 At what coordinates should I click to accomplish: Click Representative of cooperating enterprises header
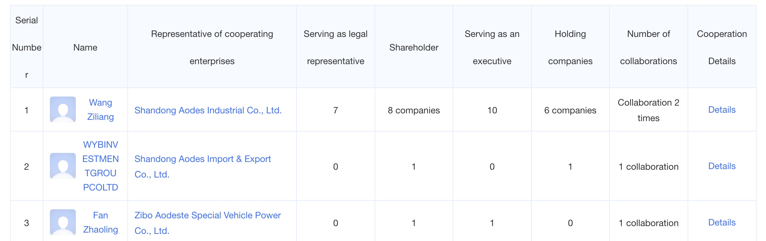click(212, 47)
